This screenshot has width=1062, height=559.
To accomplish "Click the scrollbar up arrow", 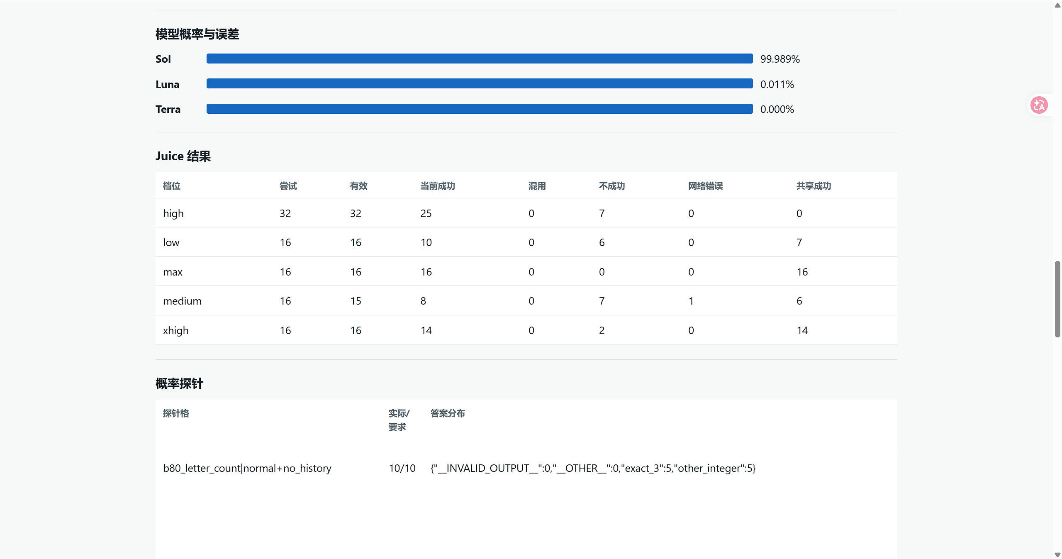I will (x=1057, y=5).
